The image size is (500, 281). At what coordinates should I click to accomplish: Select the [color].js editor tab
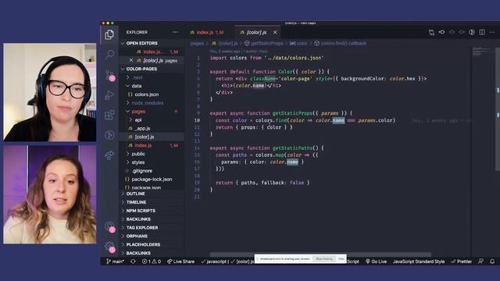point(257,32)
